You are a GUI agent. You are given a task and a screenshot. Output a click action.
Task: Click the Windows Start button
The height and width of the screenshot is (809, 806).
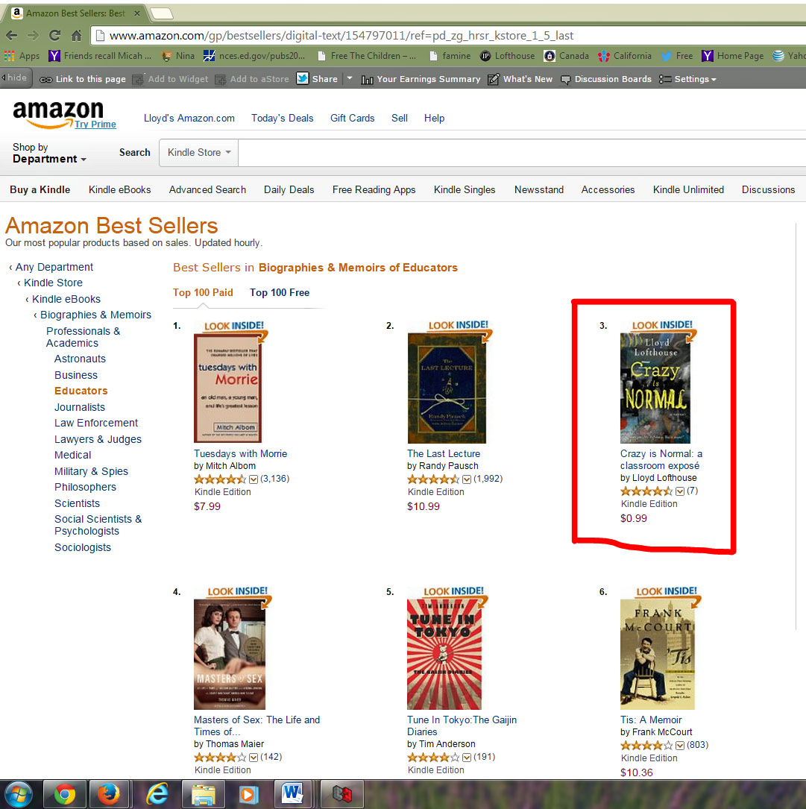point(19,795)
